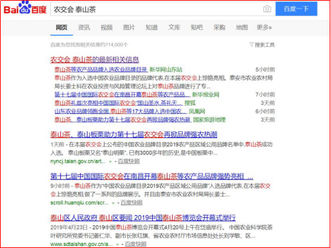Switch to the 资讯 tab

tap(84, 27)
